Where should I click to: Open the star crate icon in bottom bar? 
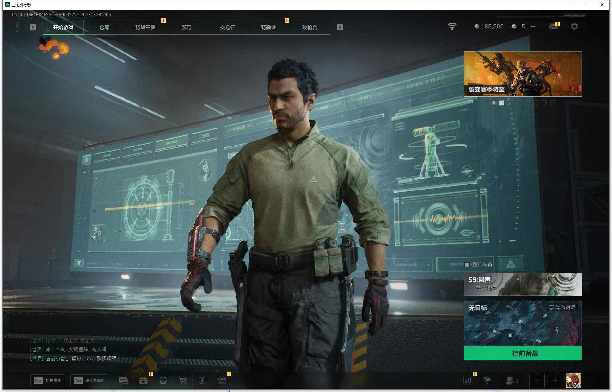point(143,381)
